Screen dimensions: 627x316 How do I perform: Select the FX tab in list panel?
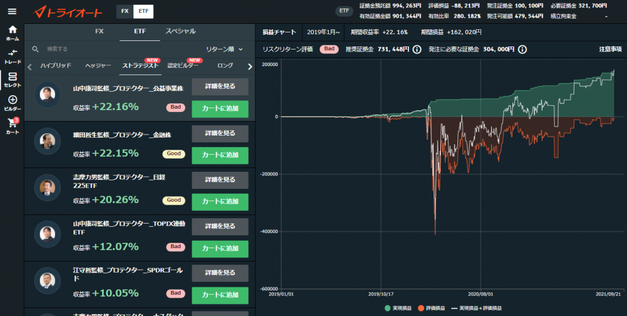point(99,31)
